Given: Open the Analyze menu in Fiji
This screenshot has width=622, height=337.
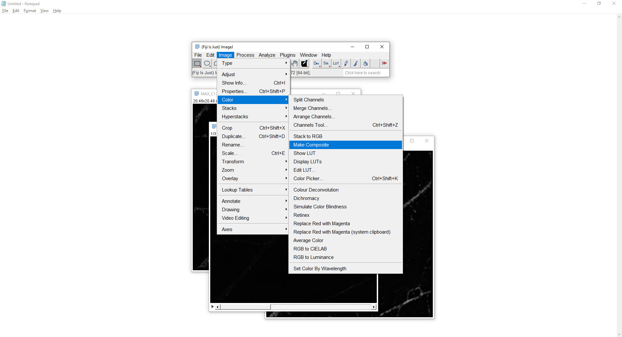Looking at the screenshot, I should point(267,55).
